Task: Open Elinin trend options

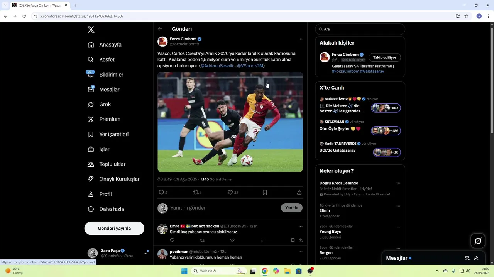Action: (398, 206)
